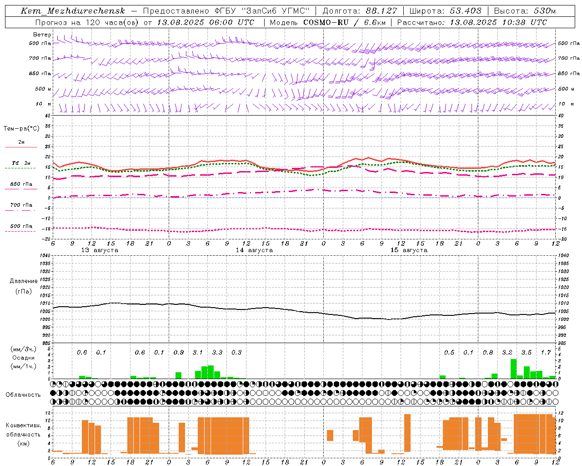
Task: Click the Ветер wind panel label
Action: click(x=42, y=35)
